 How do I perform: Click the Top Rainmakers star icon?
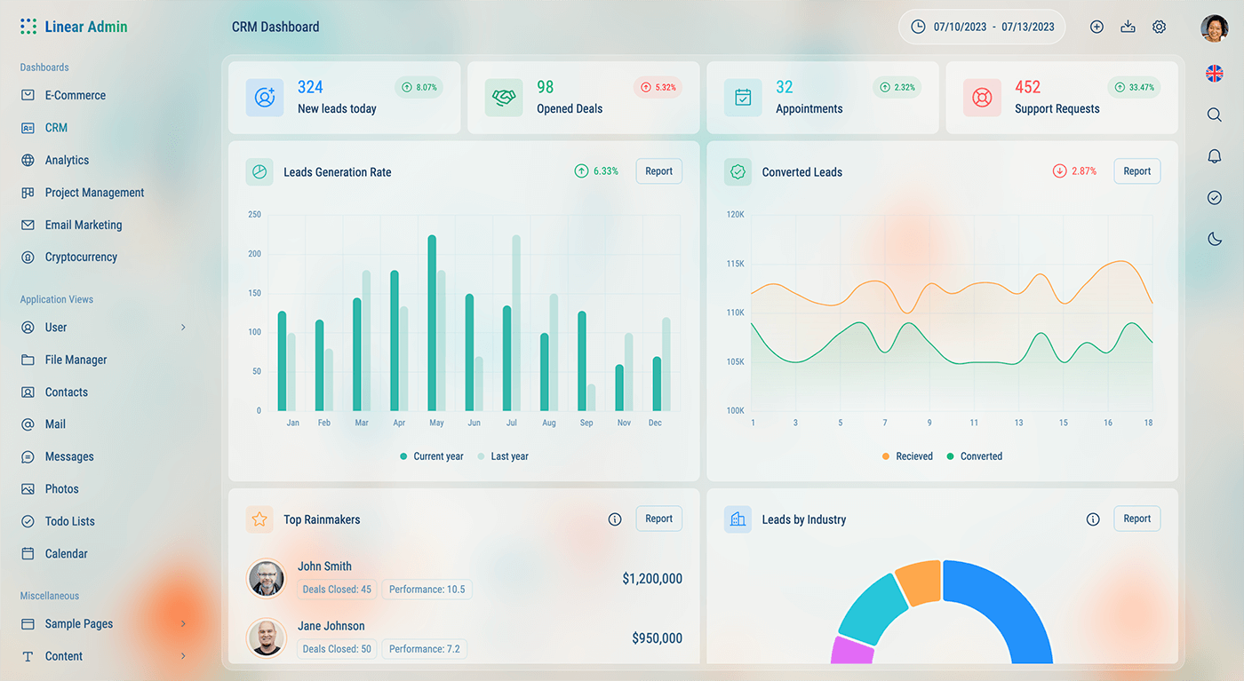(x=259, y=519)
